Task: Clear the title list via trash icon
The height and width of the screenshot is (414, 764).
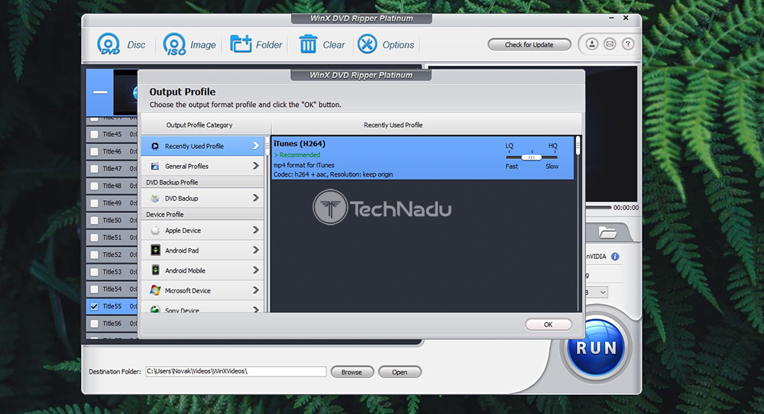Action: (308, 44)
